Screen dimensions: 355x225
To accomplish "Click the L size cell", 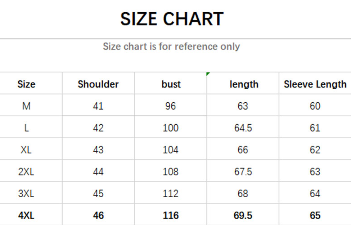I will 27,128.
